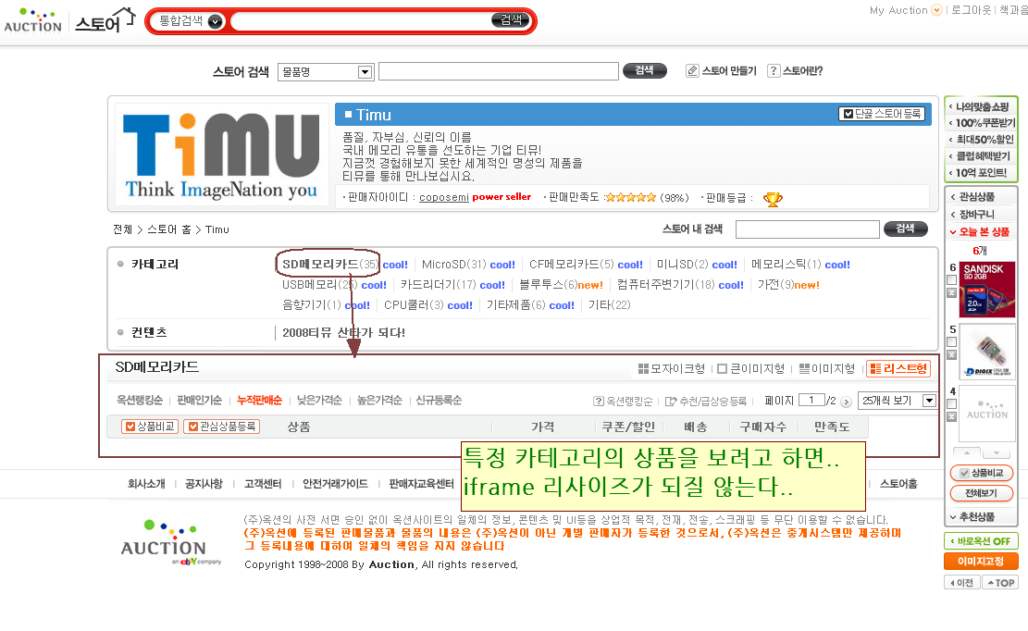The width and height of the screenshot is (1028, 631).
Task: Select 이미지형 view icon
Action: [x=804, y=369]
